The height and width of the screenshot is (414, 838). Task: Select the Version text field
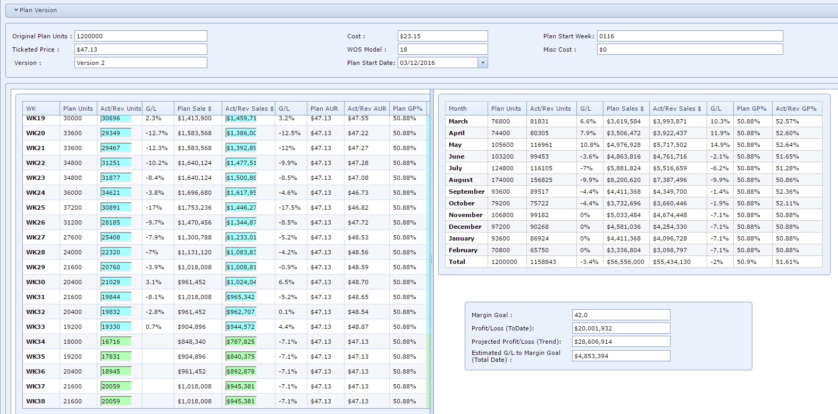pos(140,63)
